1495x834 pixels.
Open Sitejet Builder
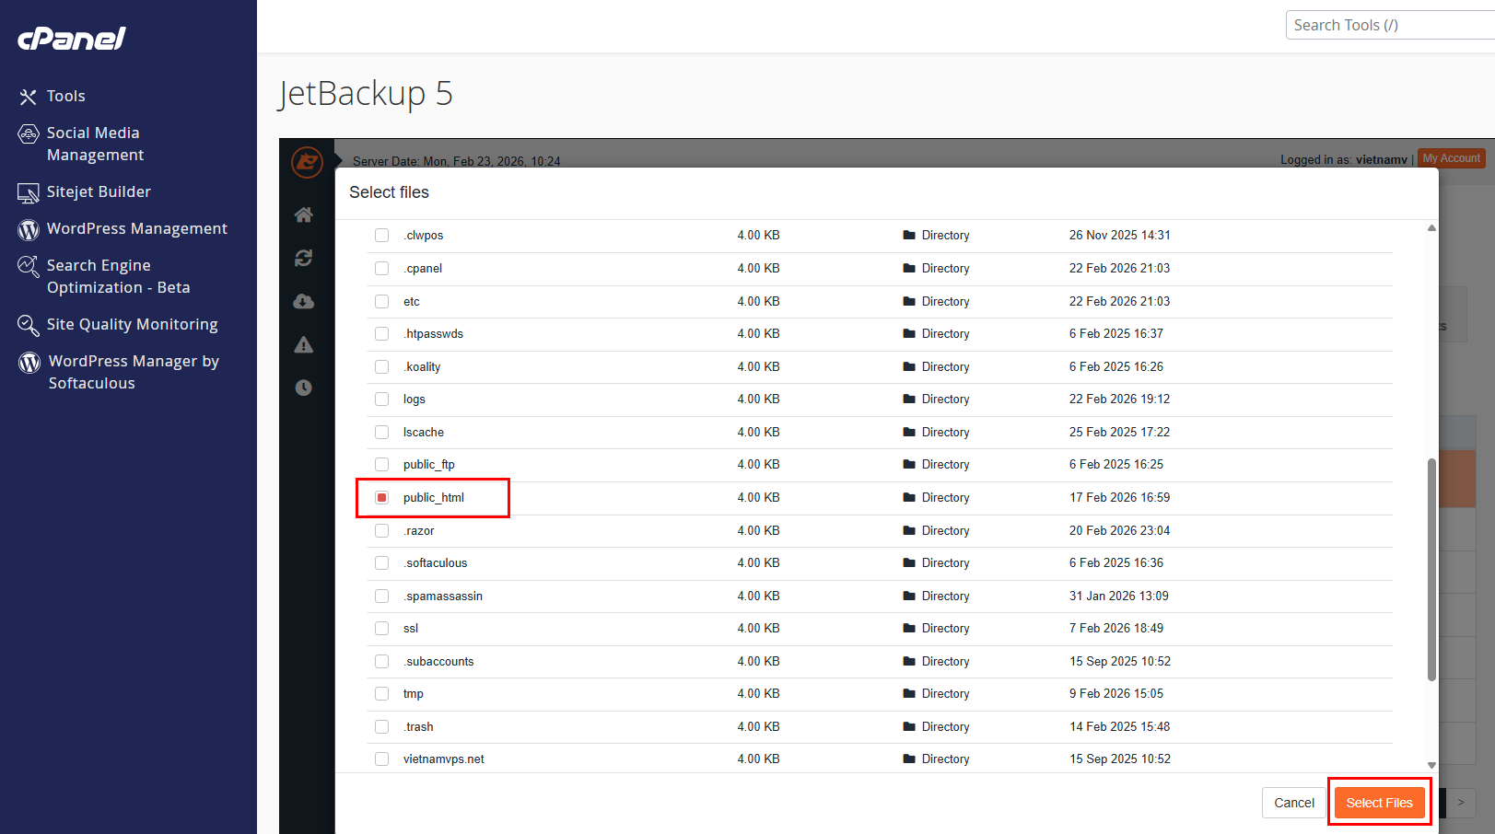click(99, 191)
